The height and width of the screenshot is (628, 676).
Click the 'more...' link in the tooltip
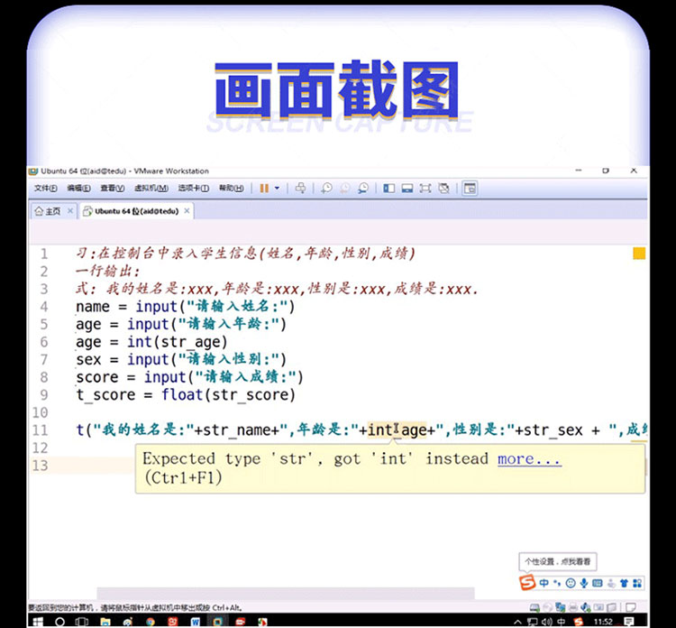529,458
